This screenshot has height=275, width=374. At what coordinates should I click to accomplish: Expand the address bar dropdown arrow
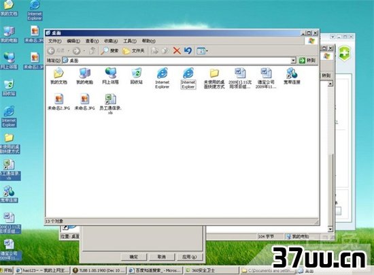pyautogui.click(x=293, y=61)
